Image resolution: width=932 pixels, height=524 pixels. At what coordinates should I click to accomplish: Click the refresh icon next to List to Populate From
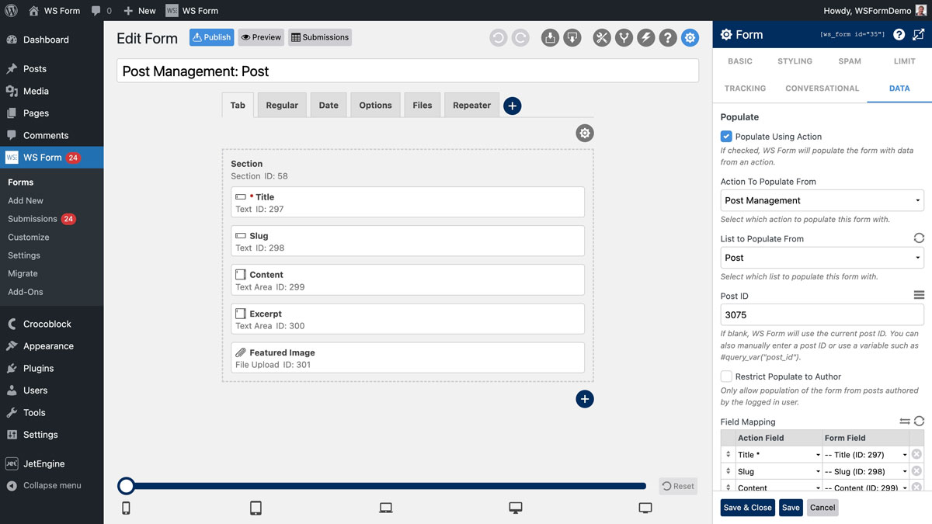tap(918, 238)
